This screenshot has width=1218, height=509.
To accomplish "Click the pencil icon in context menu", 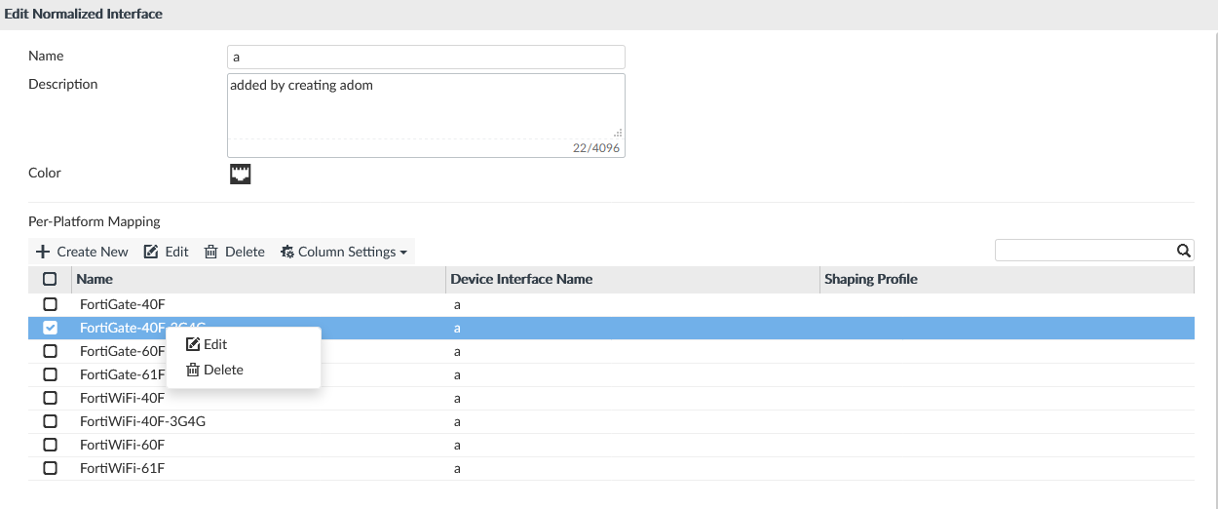I will click(193, 344).
